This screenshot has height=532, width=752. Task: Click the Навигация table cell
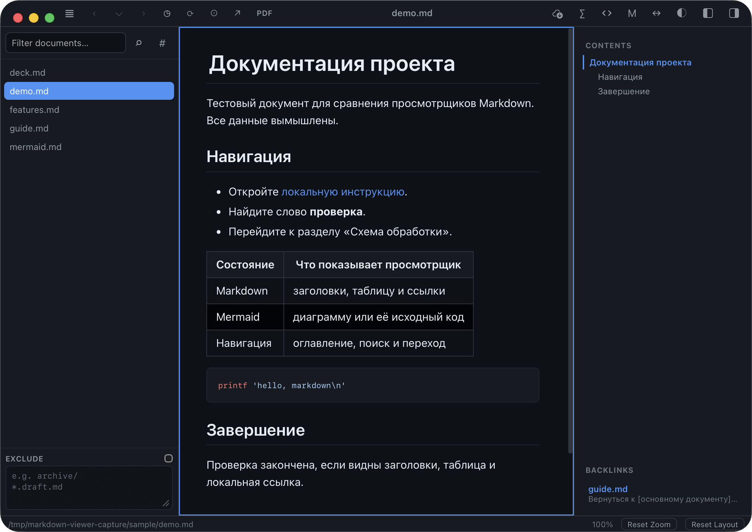coord(245,343)
